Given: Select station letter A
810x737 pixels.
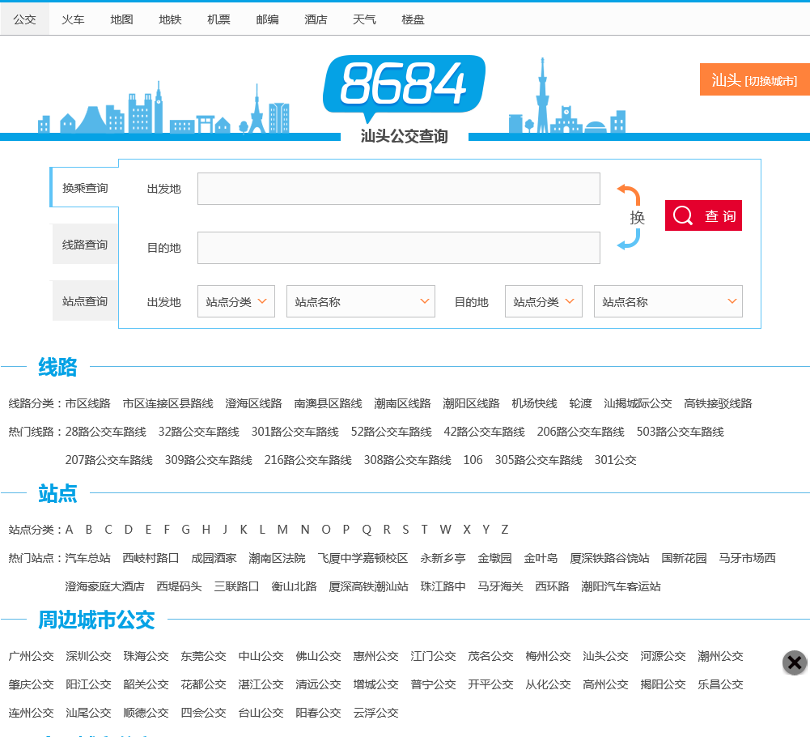Looking at the screenshot, I should 70,530.
